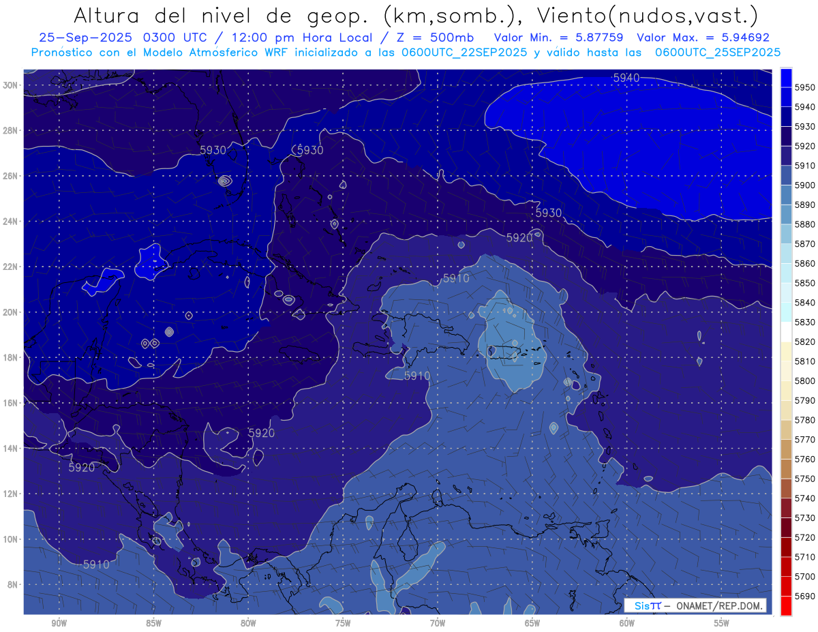This screenshot has height=632, width=818.
Task: Click the 90W longitude axis label
Action: 59,623
